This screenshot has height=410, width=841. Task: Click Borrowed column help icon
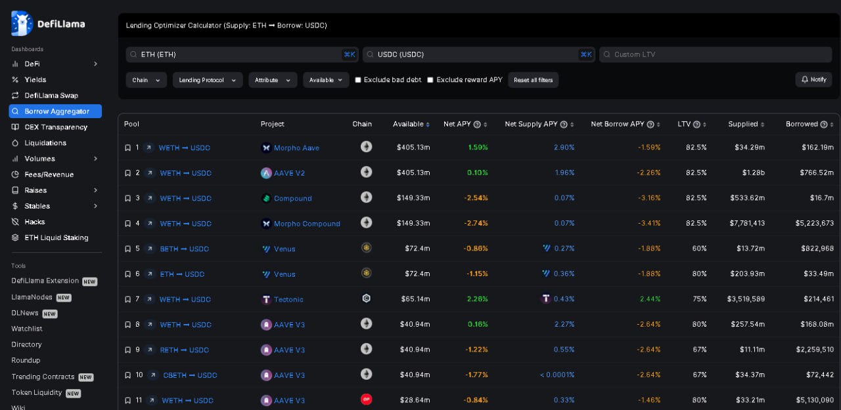(824, 124)
